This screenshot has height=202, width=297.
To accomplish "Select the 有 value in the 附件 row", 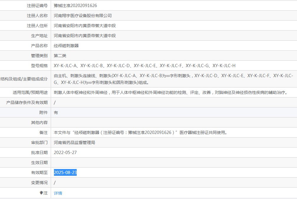I will (x=56, y=112).
